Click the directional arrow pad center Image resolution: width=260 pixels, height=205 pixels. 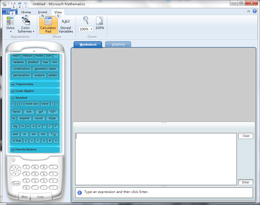click(x=15, y=170)
